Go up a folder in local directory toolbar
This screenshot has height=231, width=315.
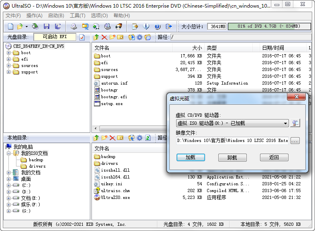point(96,138)
